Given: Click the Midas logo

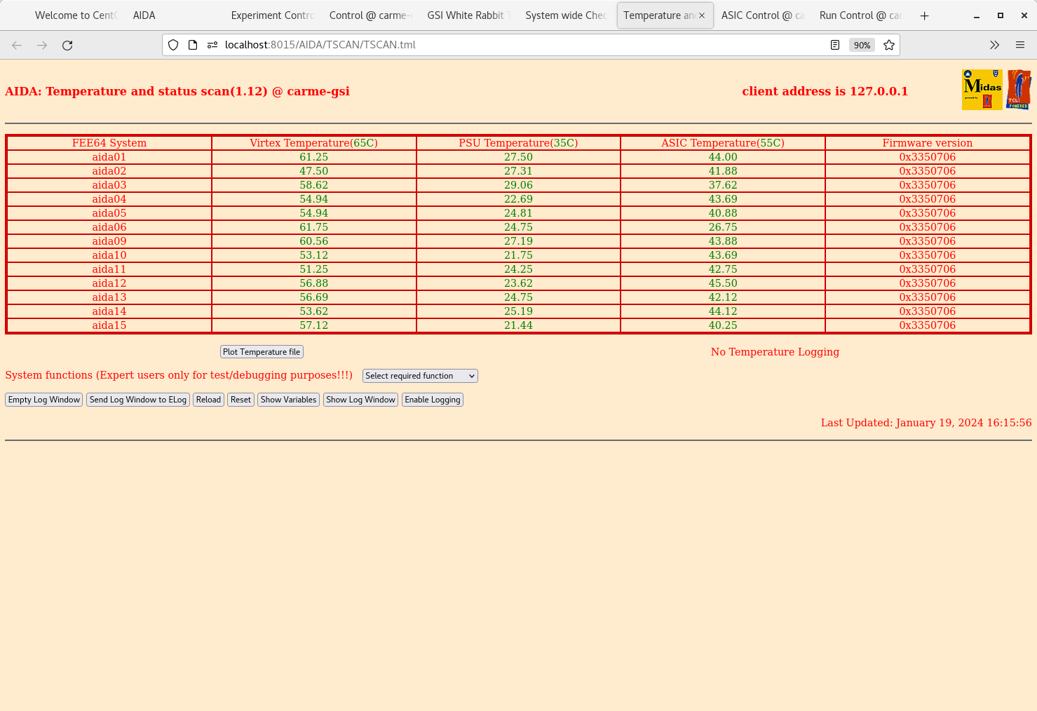Looking at the screenshot, I should pyautogui.click(x=982, y=90).
